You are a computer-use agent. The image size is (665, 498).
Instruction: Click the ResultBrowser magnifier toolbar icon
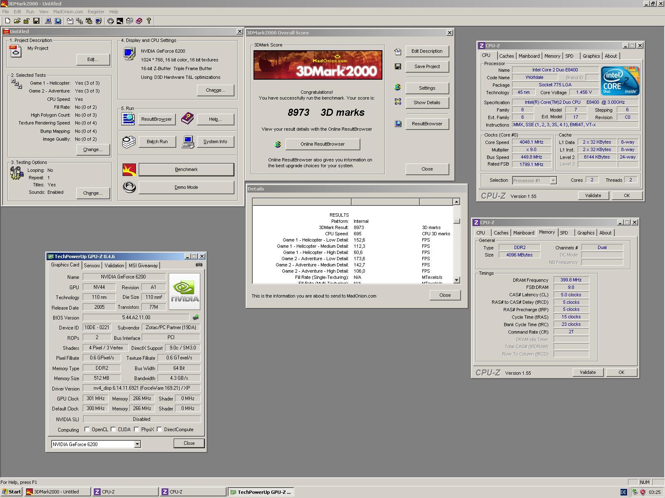tap(58, 21)
